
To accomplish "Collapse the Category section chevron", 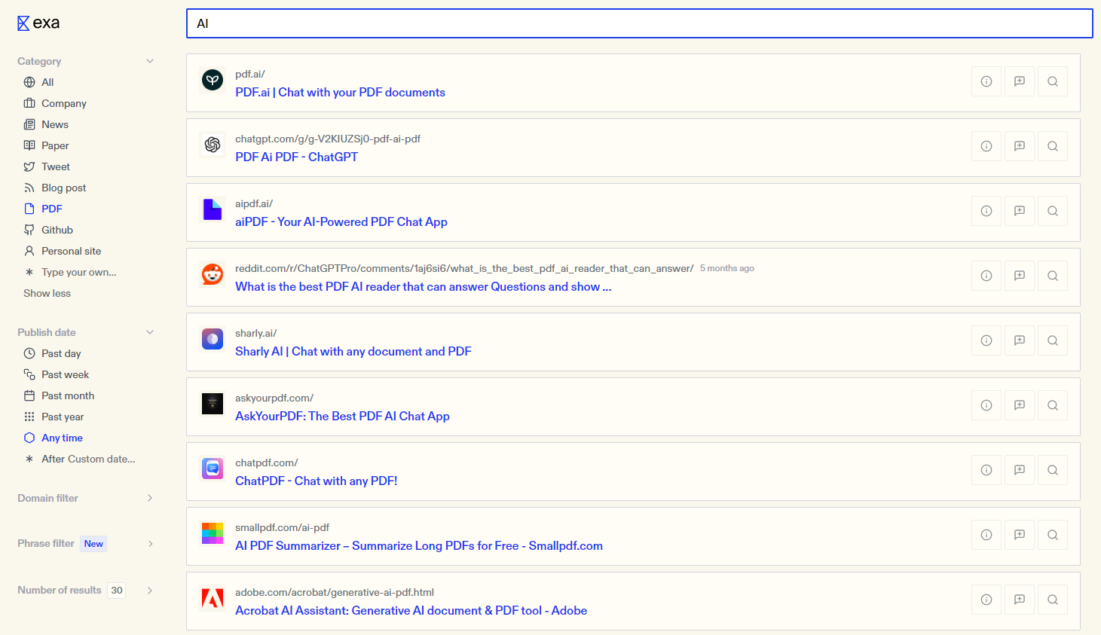I will (x=150, y=61).
